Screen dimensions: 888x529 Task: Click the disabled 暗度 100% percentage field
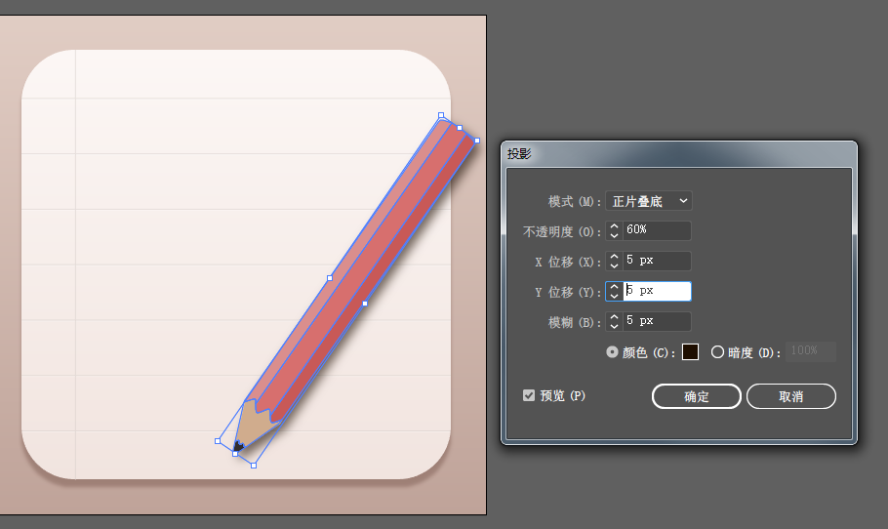(810, 351)
